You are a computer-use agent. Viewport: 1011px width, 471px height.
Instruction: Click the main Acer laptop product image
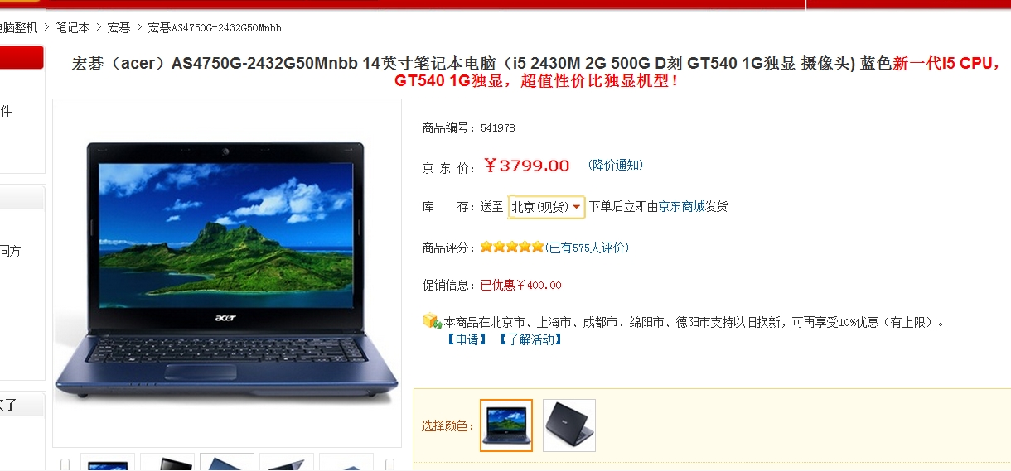(x=226, y=273)
